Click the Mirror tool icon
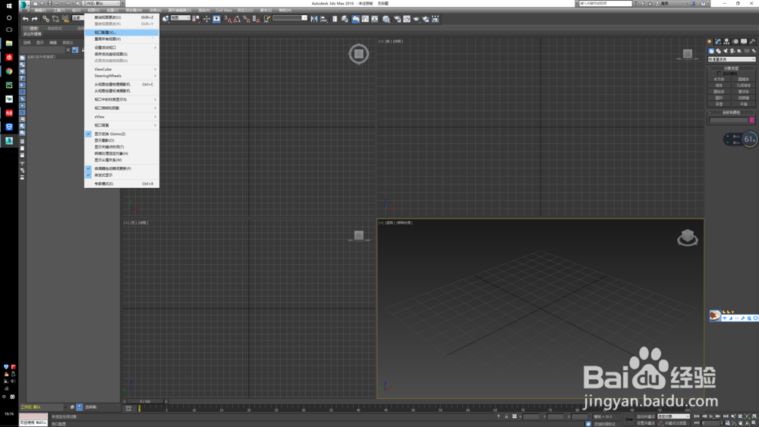The image size is (759, 427). point(315,19)
